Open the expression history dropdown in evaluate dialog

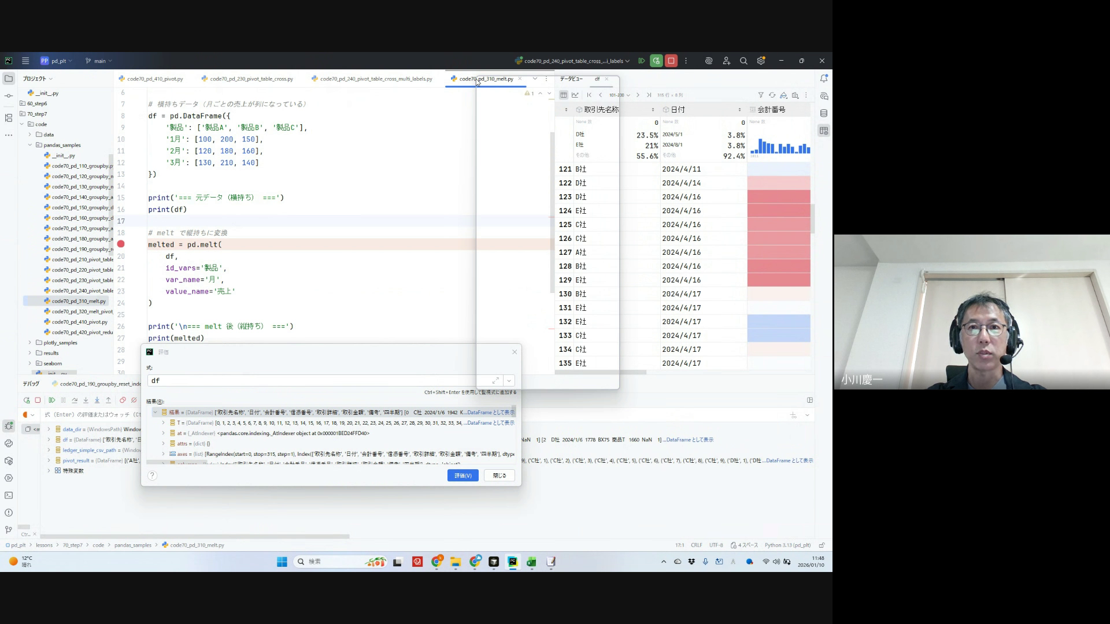click(509, 381)
